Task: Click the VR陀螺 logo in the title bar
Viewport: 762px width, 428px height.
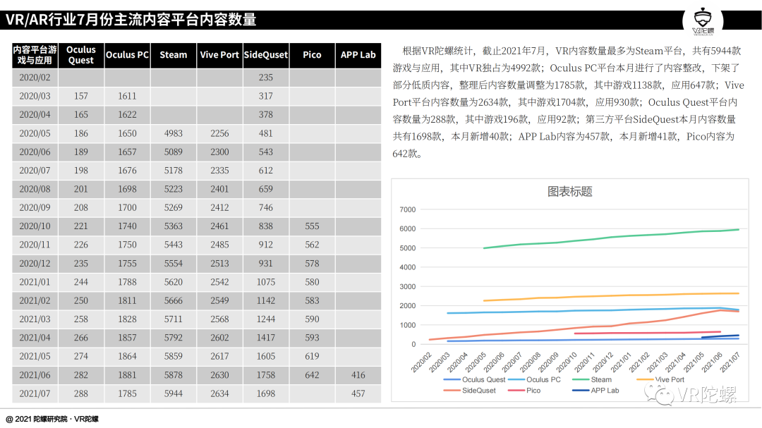Action: [x=703, y=22]
